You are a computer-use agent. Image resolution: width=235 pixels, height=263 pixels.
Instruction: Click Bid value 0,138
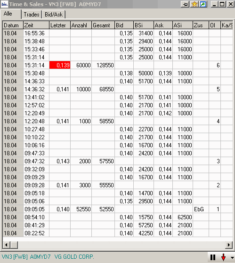(124, 73)
